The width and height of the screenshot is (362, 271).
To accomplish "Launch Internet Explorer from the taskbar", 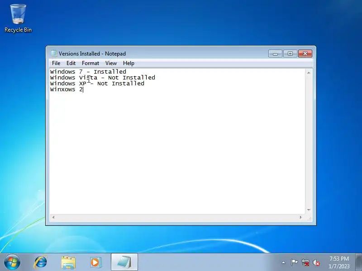I will [x=41, y=262].
